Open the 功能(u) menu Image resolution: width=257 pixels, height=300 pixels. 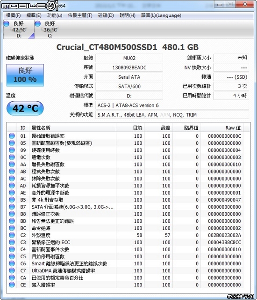(55, 15)
